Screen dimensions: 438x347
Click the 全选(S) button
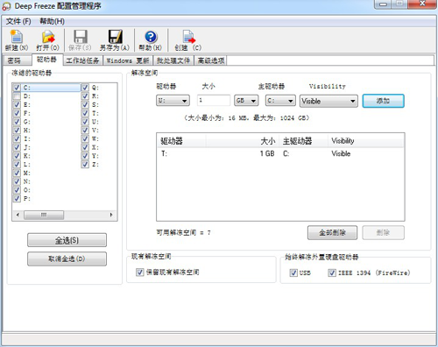click(x=67, y=240)
